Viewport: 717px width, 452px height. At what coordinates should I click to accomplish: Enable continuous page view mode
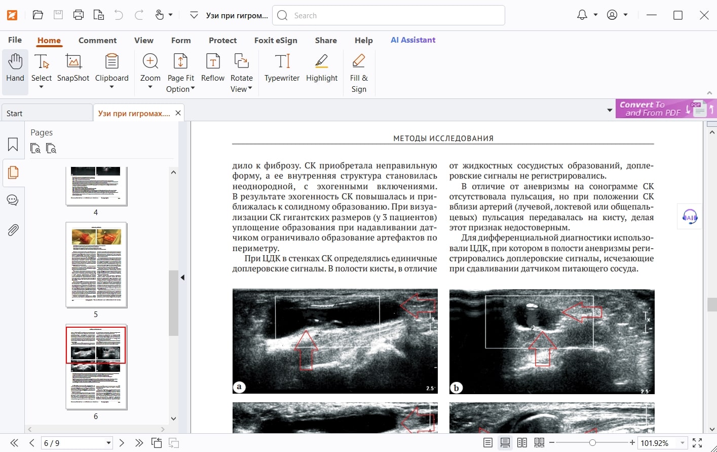tap(505, 443)
